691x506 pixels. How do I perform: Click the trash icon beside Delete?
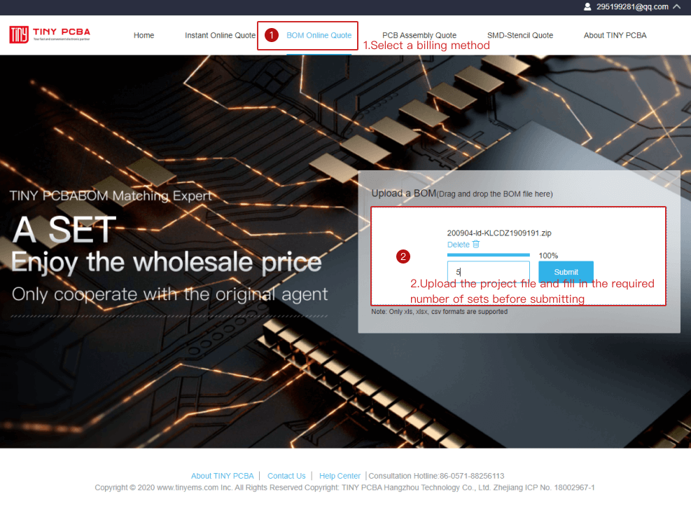(476, 245)
